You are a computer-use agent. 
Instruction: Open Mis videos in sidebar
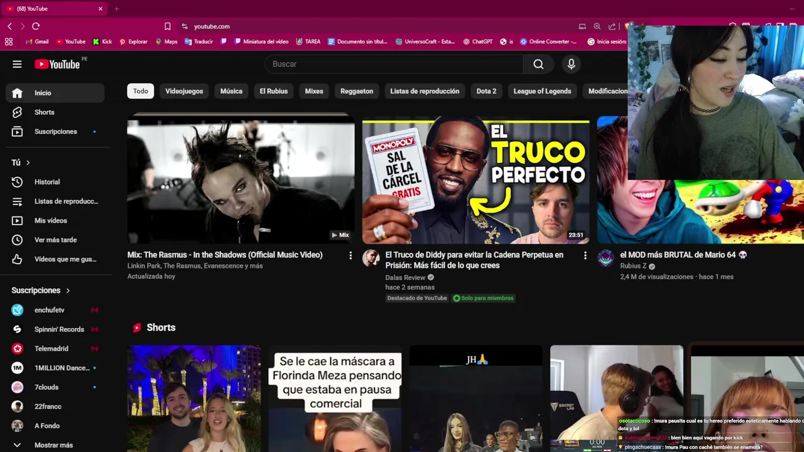click(x=55, y=220)
